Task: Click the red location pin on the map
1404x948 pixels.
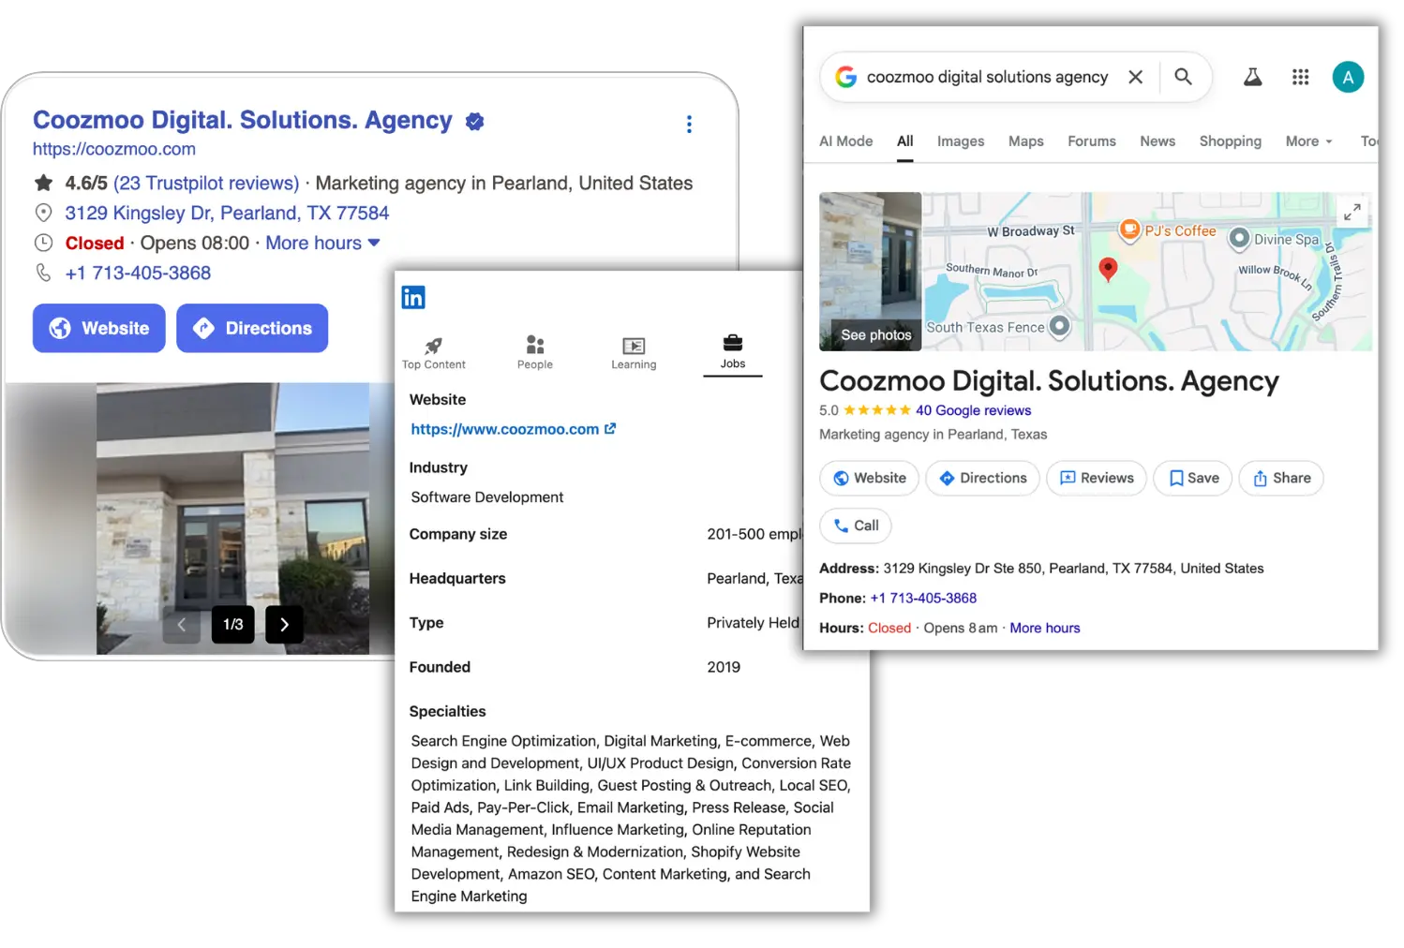Action: 1108,270
